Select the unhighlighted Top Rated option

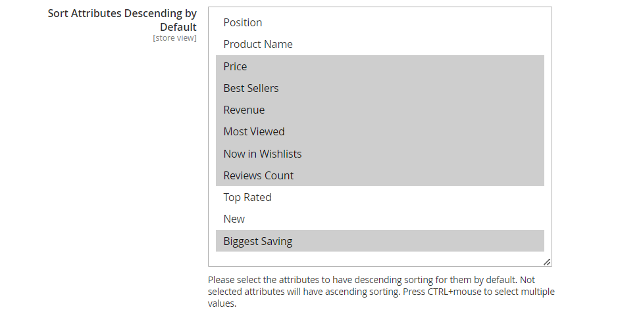380,197
